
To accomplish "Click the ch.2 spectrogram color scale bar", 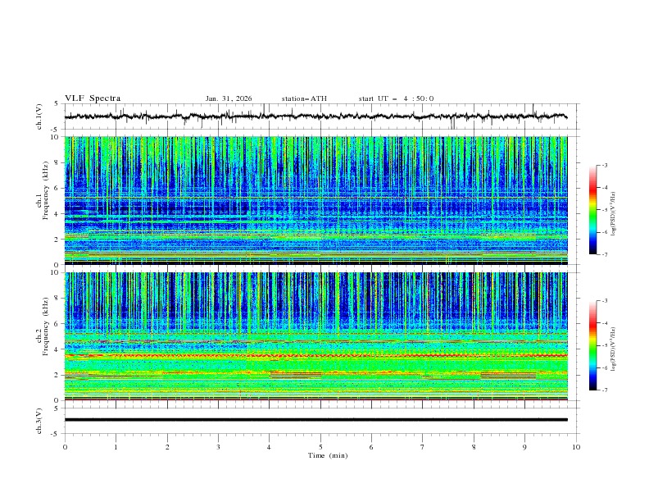I will click(x=593, y=345).
